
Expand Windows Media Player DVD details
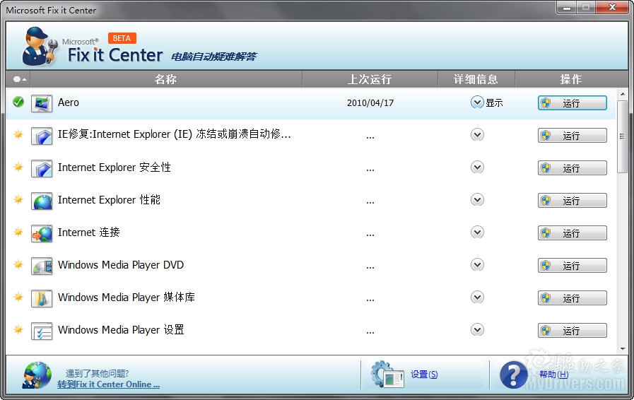(477, 265)
